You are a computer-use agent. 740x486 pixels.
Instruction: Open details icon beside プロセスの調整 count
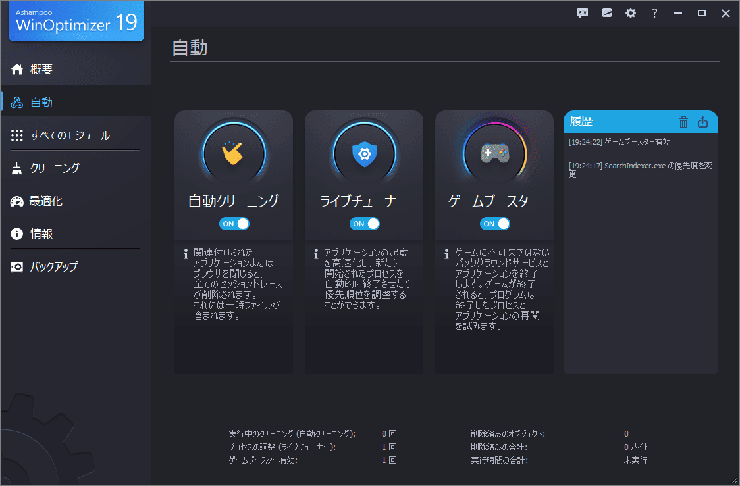pos(392,447)
